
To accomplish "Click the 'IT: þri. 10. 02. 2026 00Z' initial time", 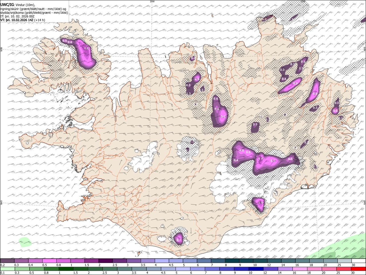I will tap(17, 16).
